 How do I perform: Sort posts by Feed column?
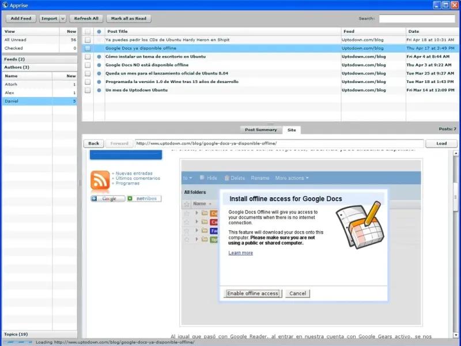[373, 32]
